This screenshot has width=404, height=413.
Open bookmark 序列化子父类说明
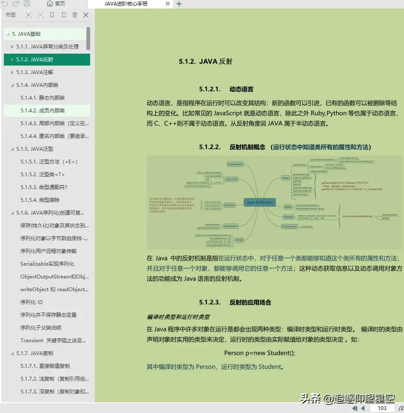coord(41,328)
